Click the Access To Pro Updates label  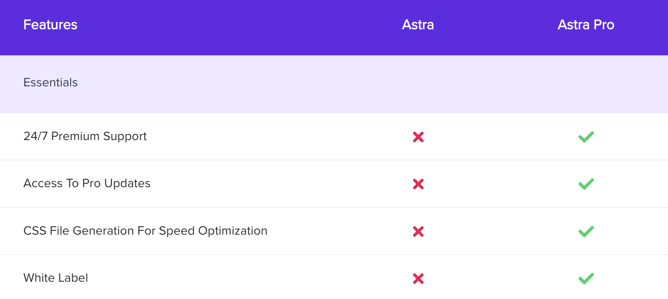pos(87,183)
